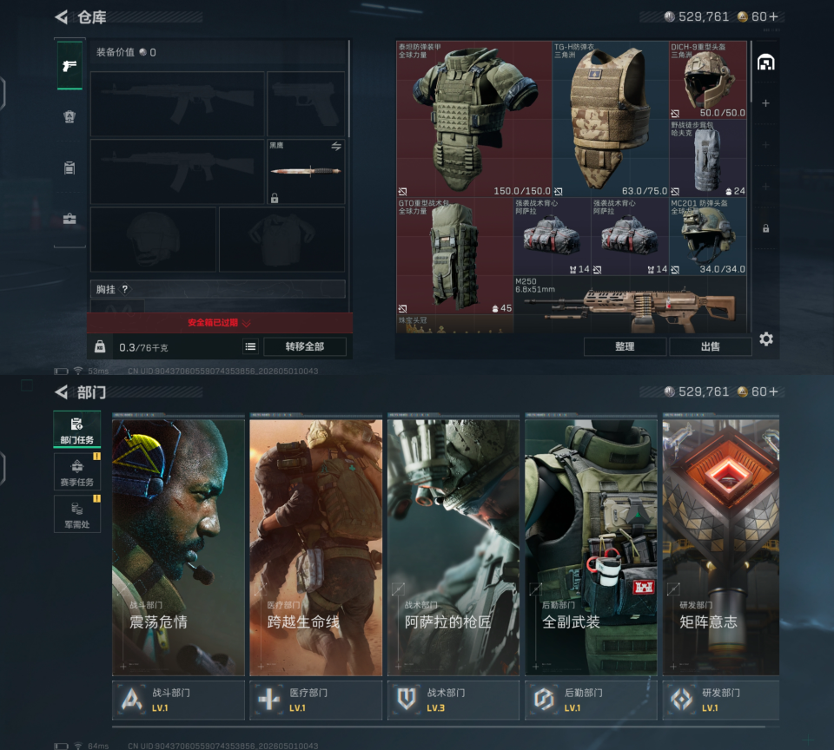The width and height of the screenshot is (834, 750).
Task: Add a stash expansion with the first plus icon
Action: (x=766, y=103)
